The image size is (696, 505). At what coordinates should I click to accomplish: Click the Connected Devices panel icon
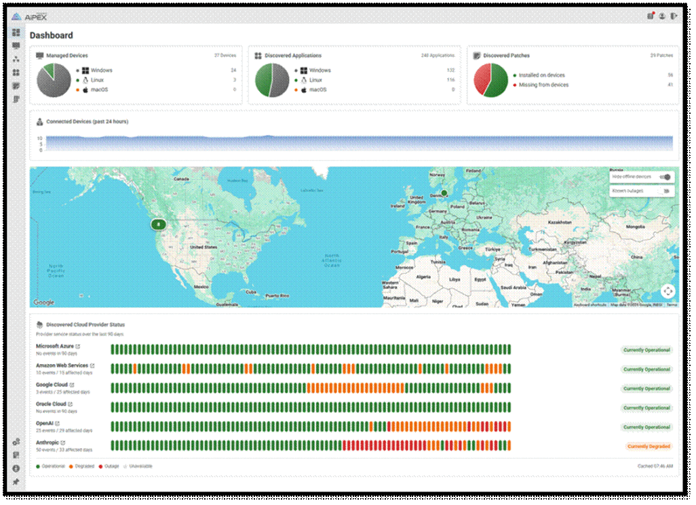(x=39, y=121)
